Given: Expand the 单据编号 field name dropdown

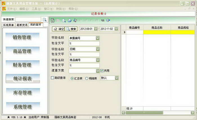Looking at the screenshot, I should pyautogui.click(x=98, y=38).
